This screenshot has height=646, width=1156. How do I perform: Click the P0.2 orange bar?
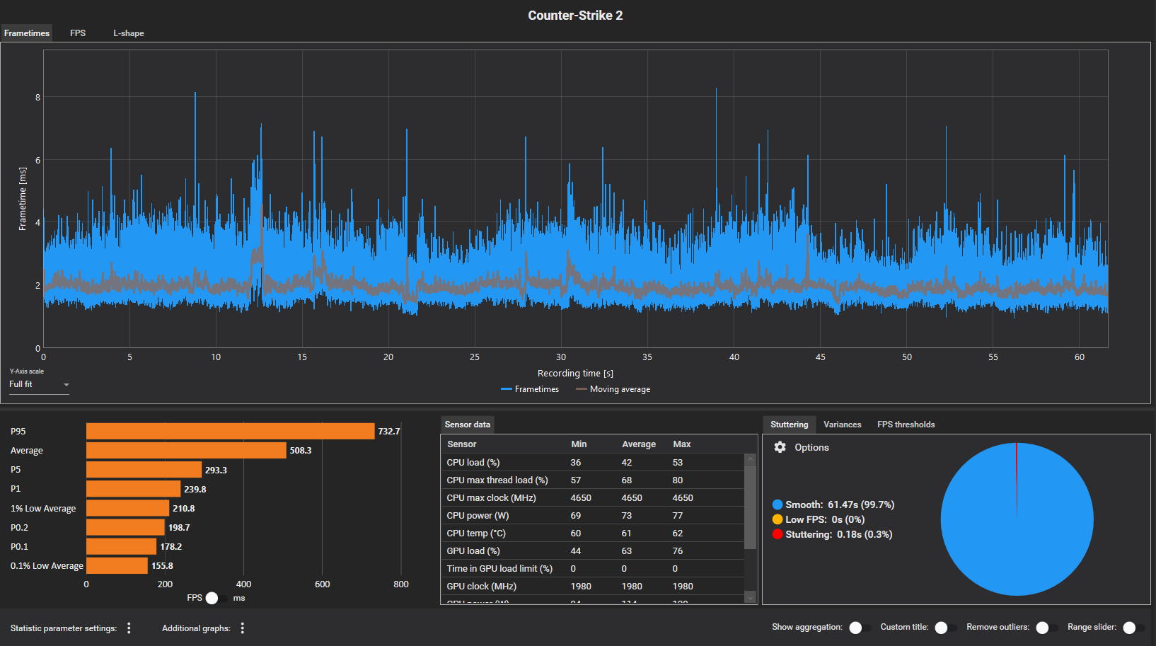125,527
